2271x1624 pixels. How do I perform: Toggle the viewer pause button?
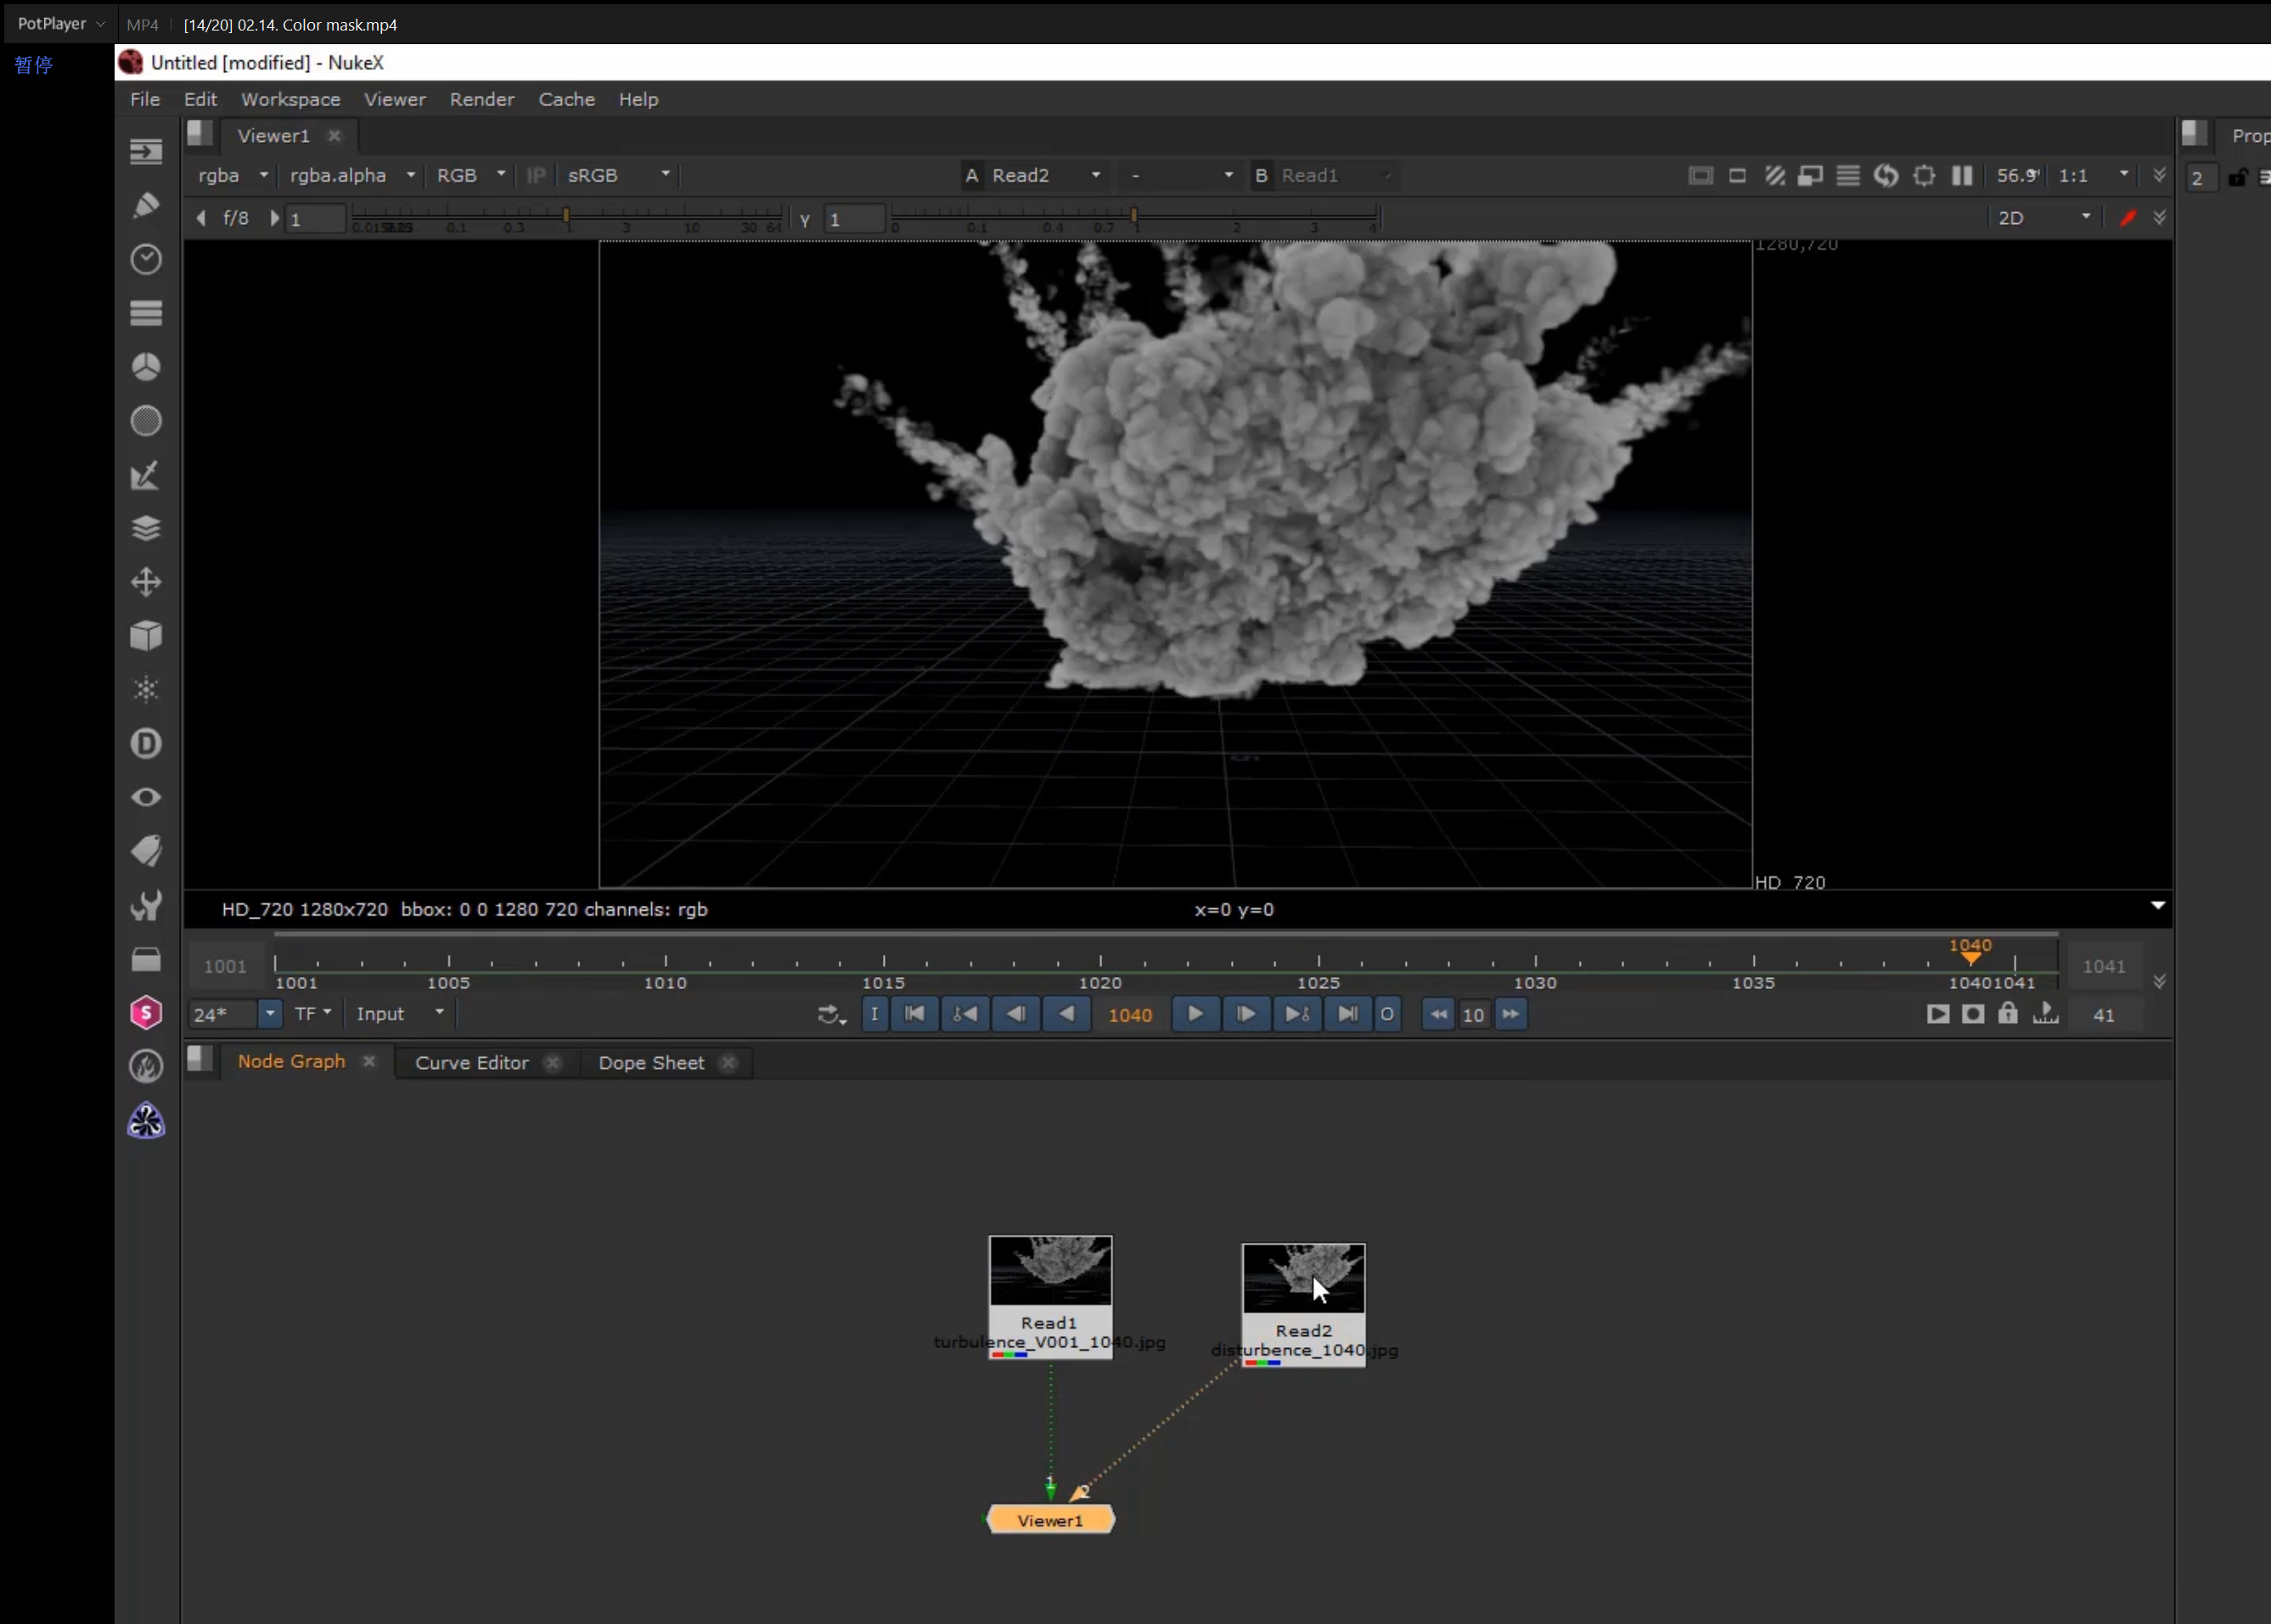click(1962, 176)
